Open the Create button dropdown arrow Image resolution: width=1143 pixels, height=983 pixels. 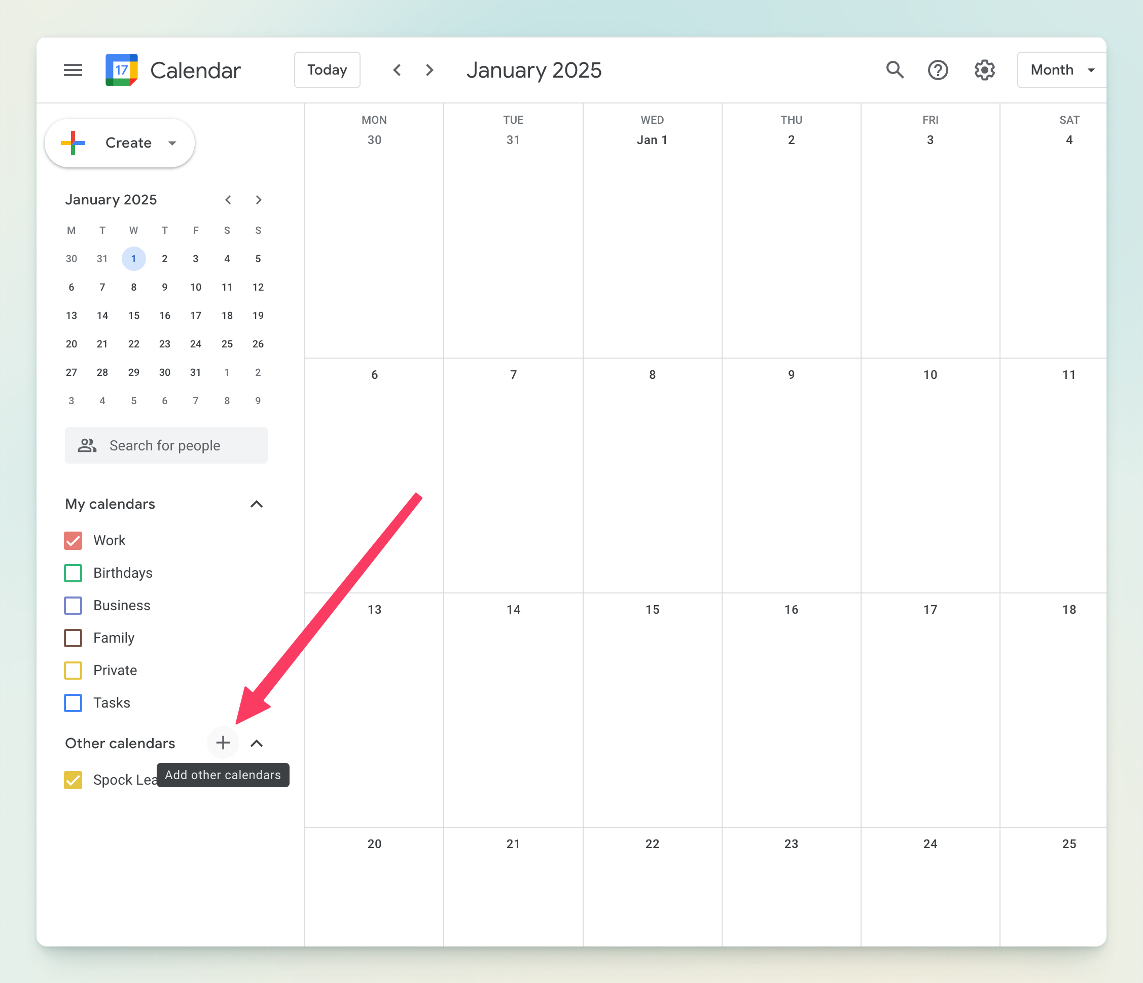[x=172, y=143]
